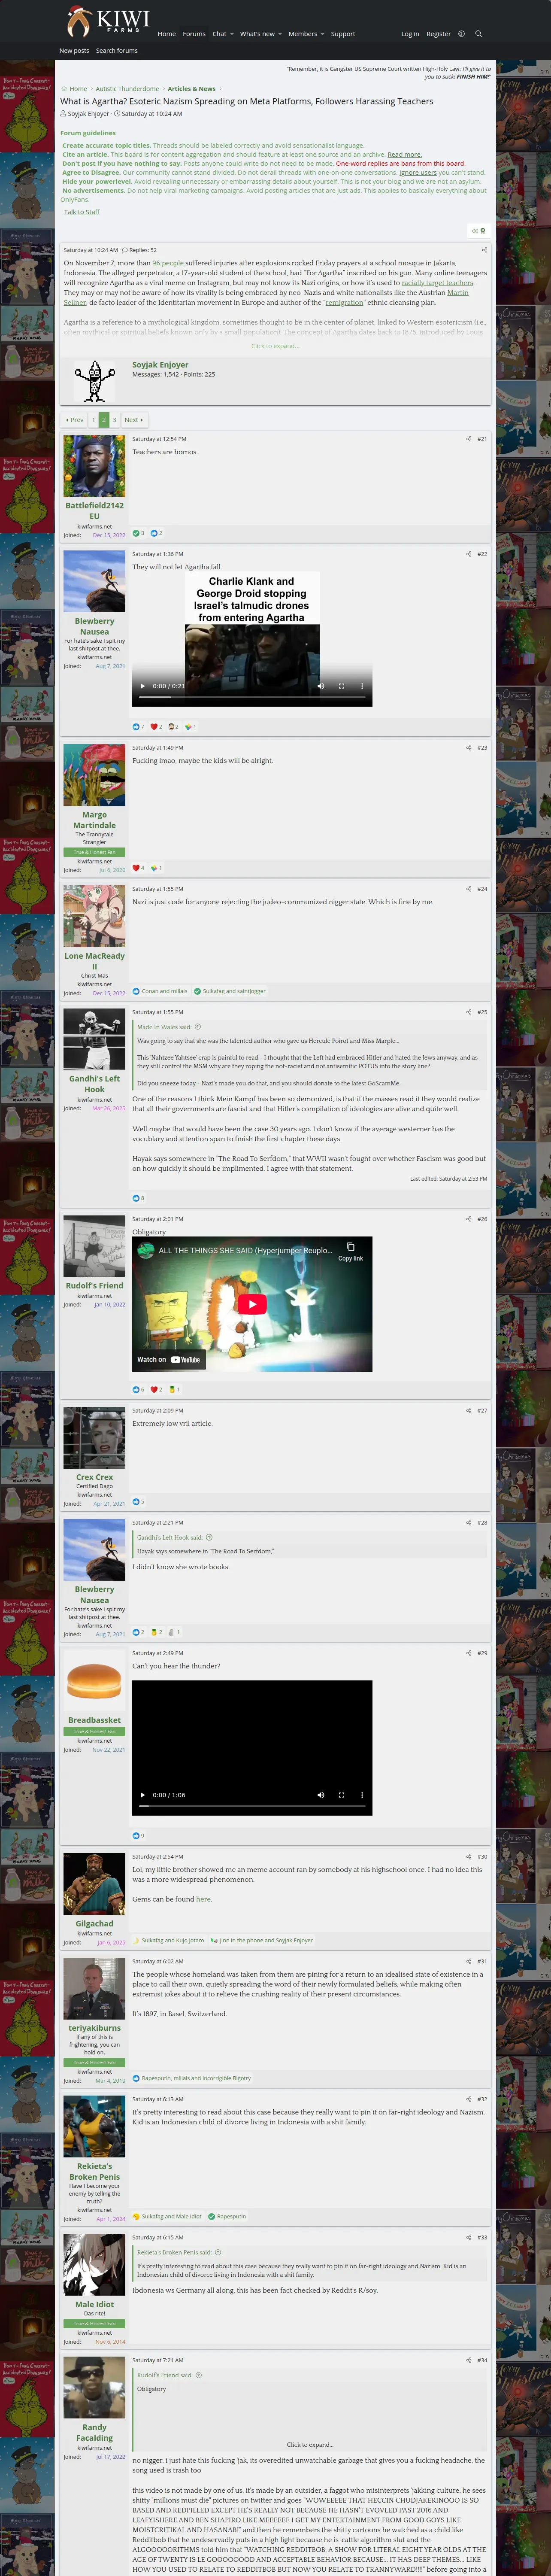
Task: Click Copy link on the YouTube embed
Action: tap(350, 1252)
